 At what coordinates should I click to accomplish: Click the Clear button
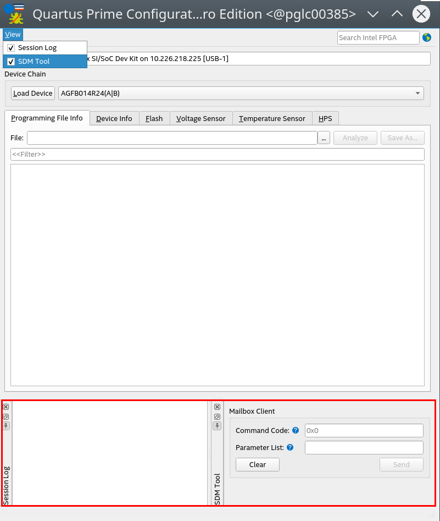(x=258, y=464)
